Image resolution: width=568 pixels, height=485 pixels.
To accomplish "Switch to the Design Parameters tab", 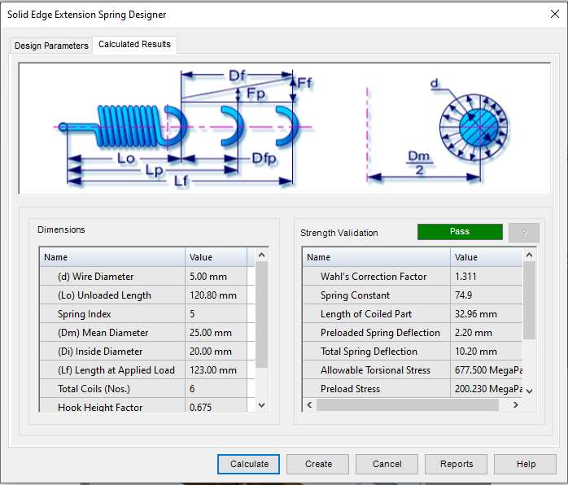I will click(x=51, y=46).
